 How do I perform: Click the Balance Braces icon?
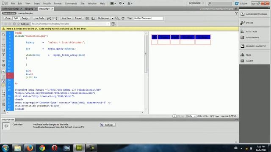pyautogui.click(x=4, y=65)
